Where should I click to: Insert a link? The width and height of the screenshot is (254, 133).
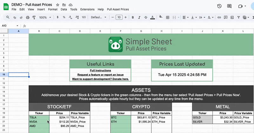click(219, 17)
